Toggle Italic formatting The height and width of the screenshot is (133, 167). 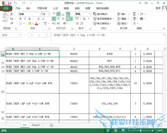25,19
